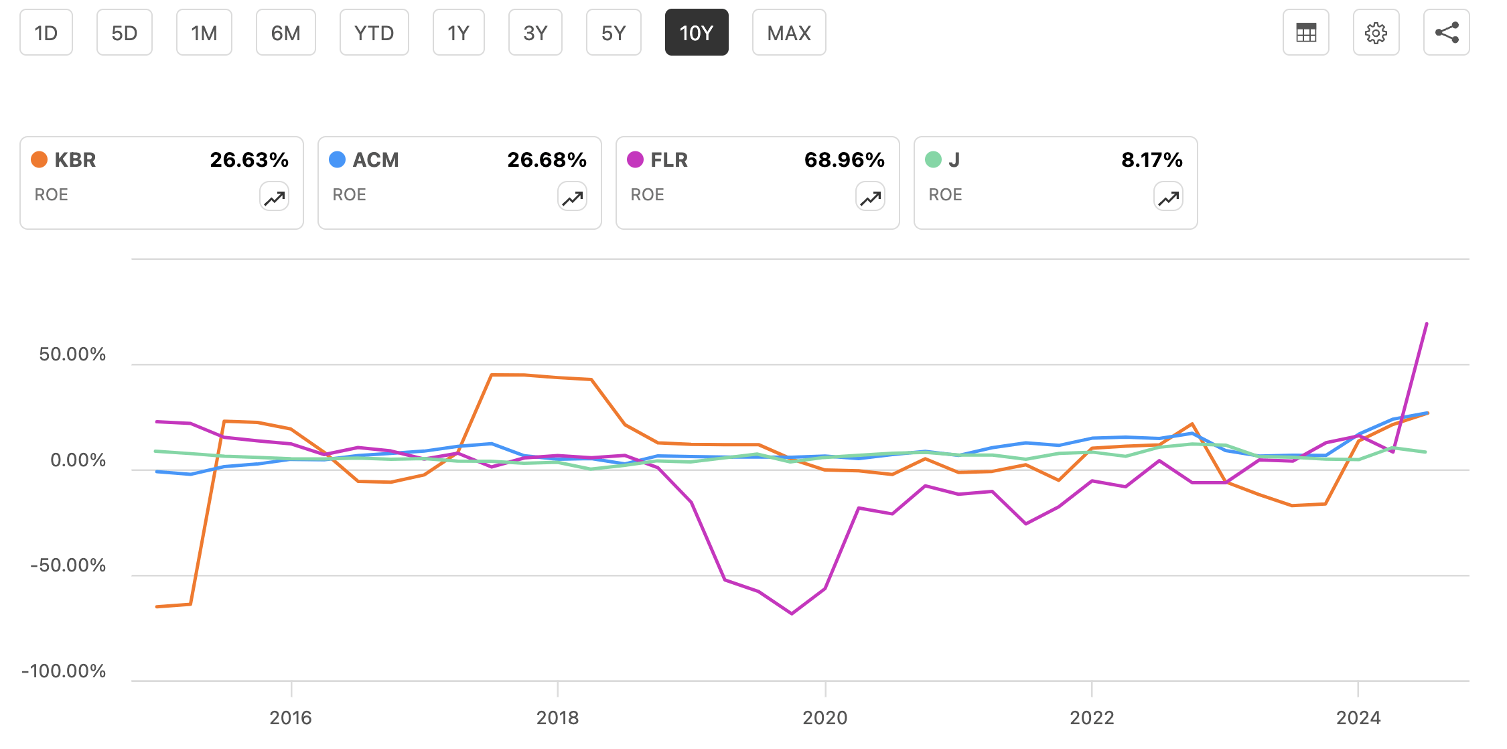Click the KBR legend card showing 26.63%
The image size is (1507, 749).
(x=161, y=181)
